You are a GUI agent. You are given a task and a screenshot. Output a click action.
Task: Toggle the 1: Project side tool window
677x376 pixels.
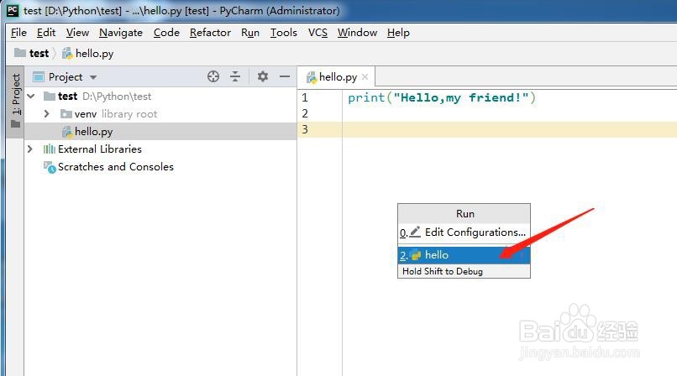(16, 101)
